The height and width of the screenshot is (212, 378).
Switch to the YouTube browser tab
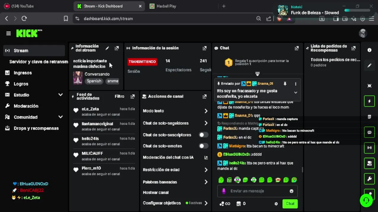(35, 6)
